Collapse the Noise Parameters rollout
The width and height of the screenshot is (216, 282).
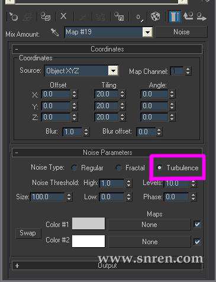click(107, 153)
